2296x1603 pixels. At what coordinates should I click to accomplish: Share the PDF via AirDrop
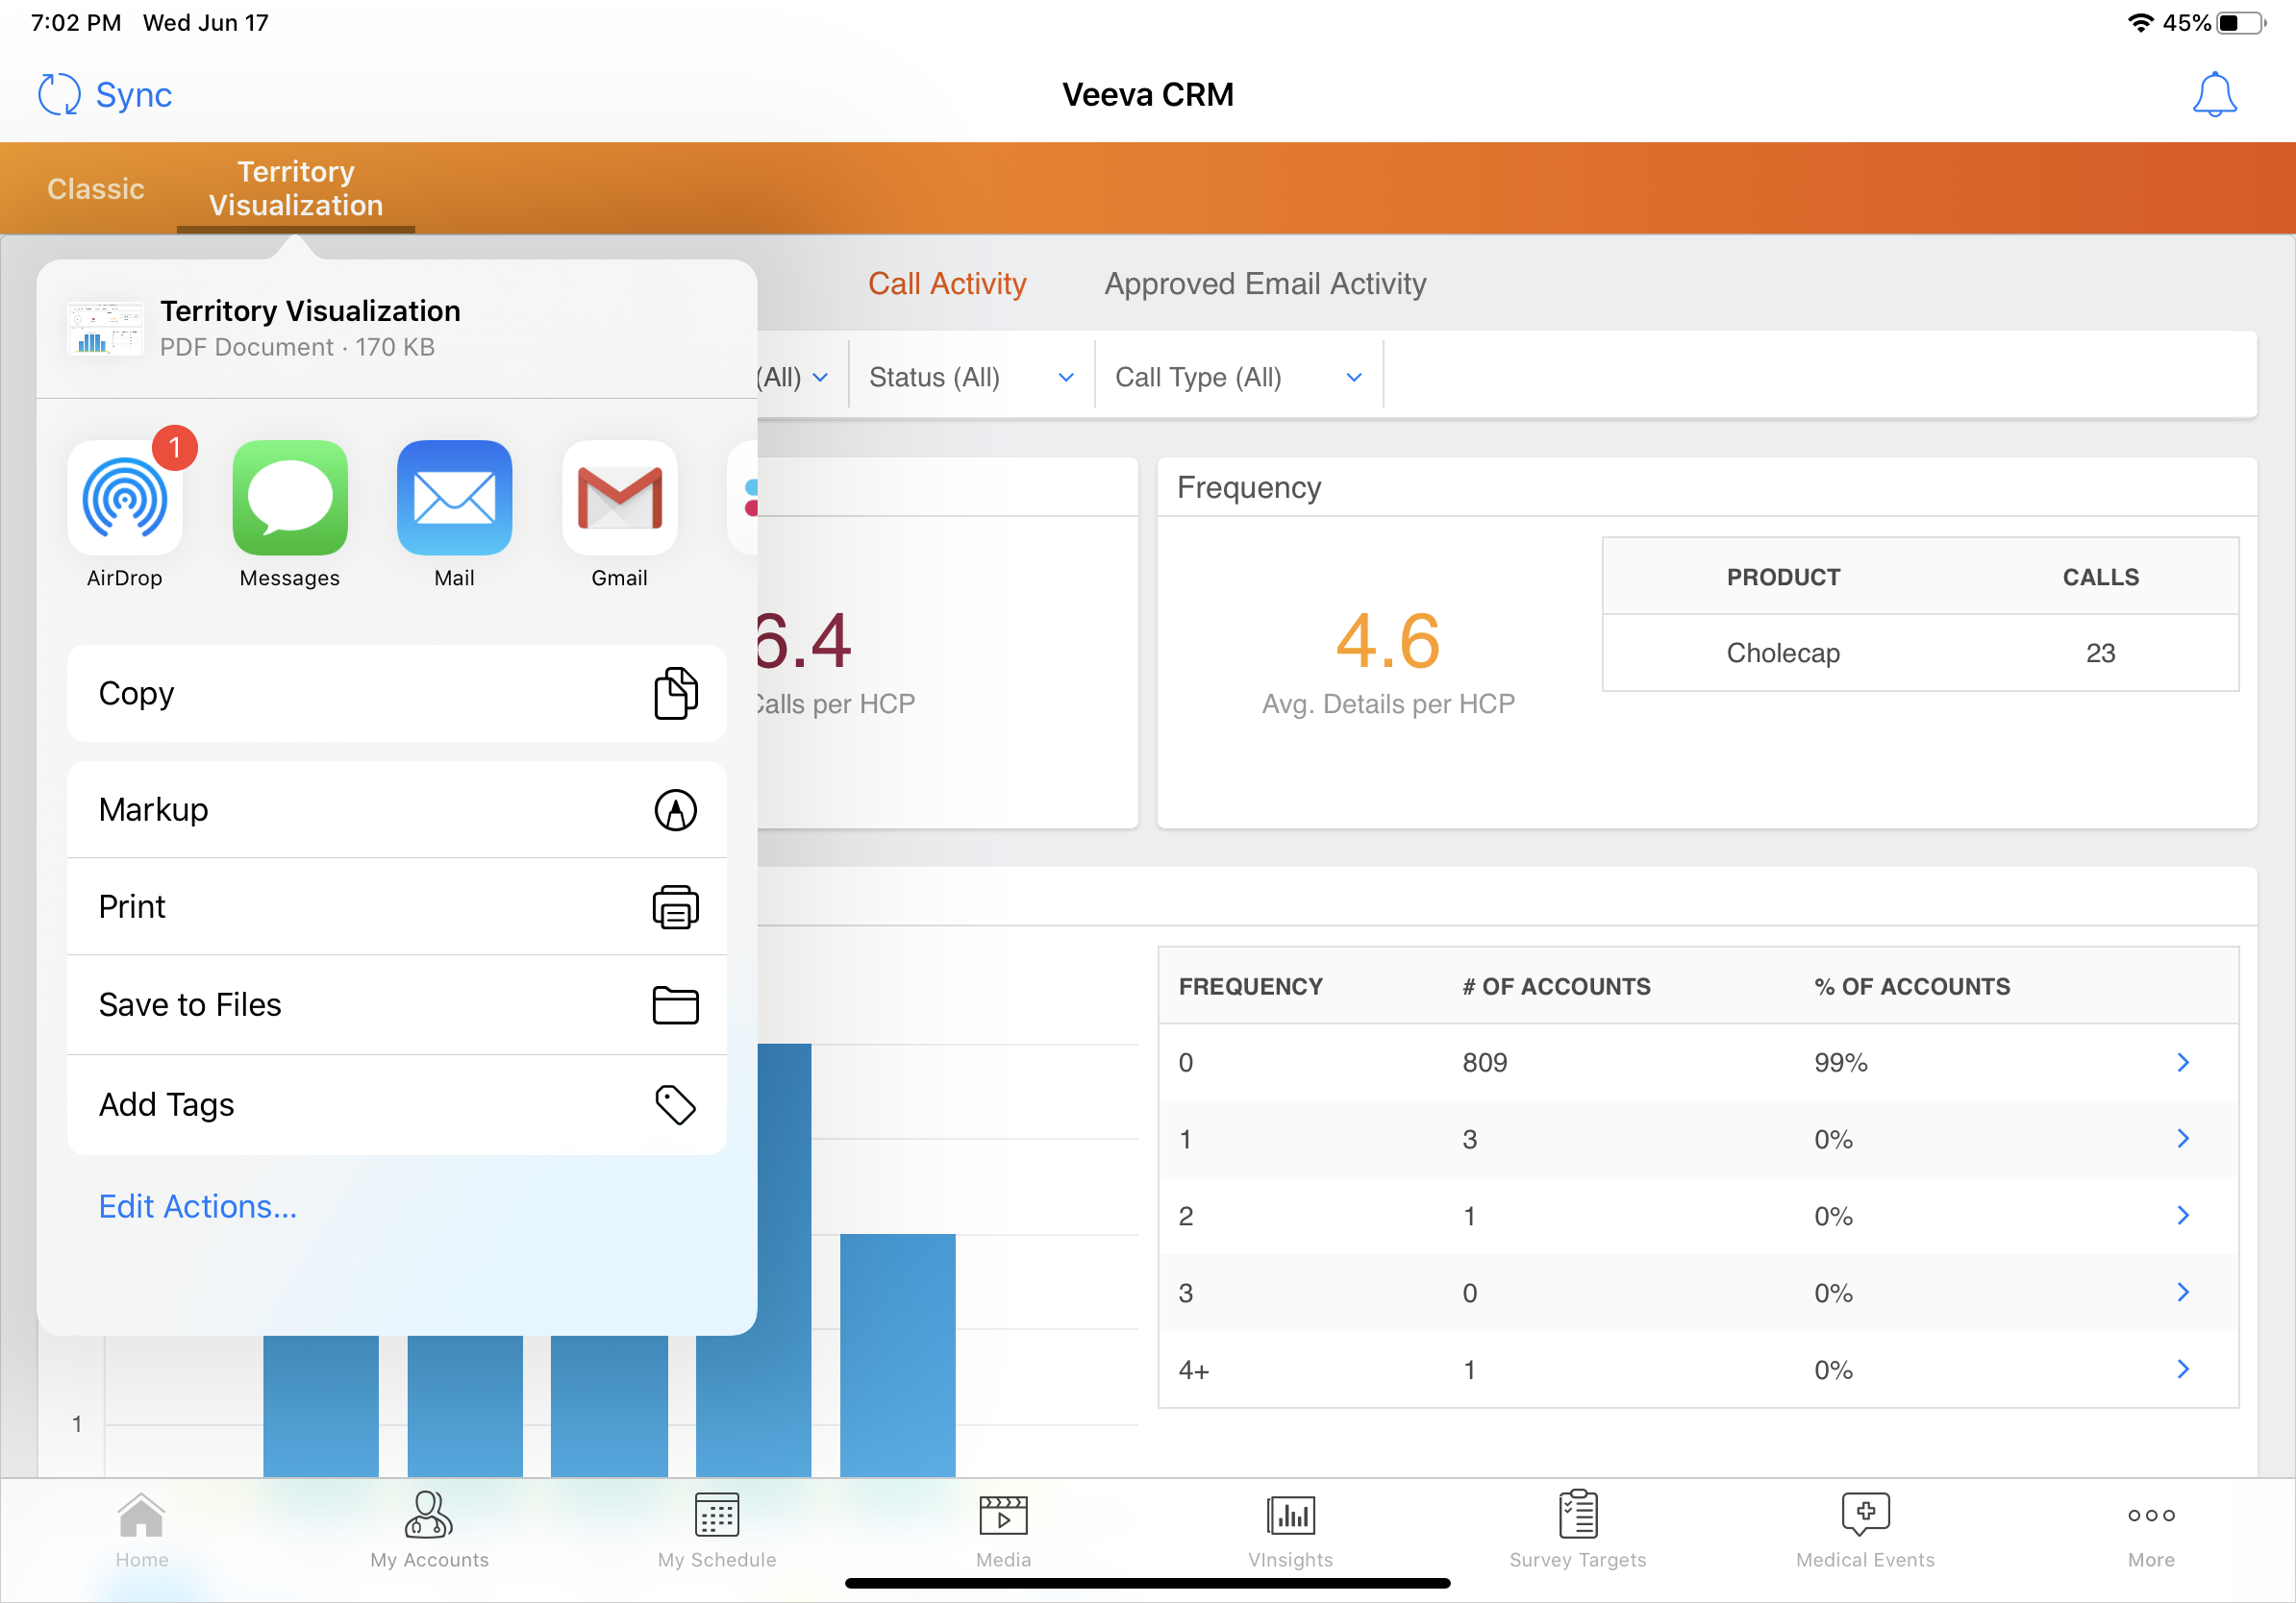[124, 500]
